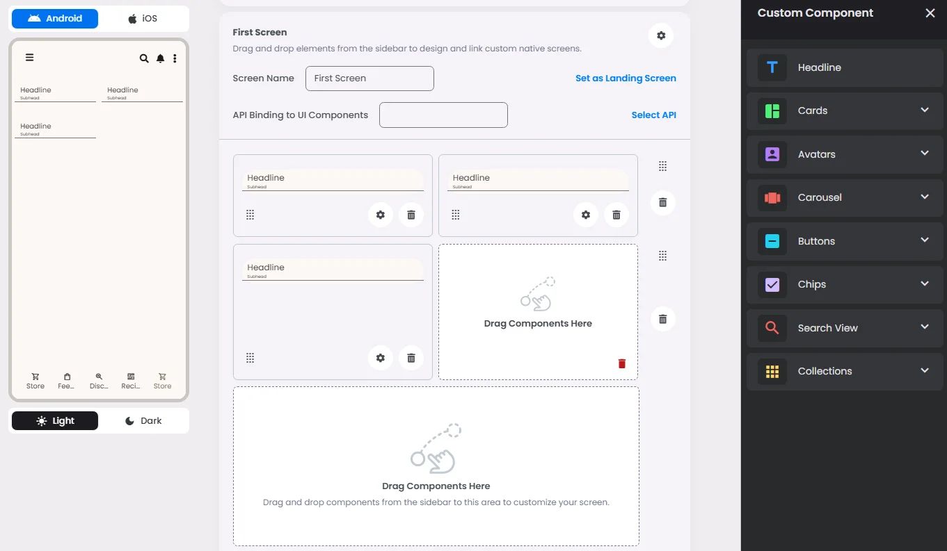The image size is (947, 551).
Task: Click the search icon in phone preview
Action: pyautogui.click(x=144, y=58)
